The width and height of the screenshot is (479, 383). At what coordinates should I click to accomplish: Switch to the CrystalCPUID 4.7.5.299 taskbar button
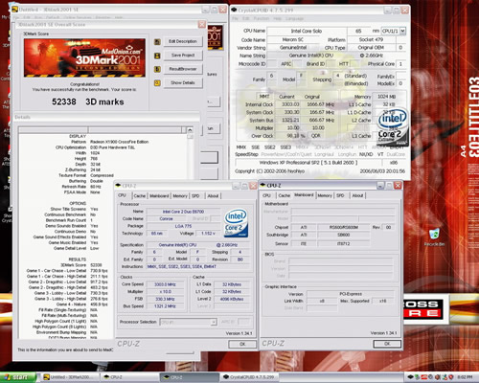249,377
